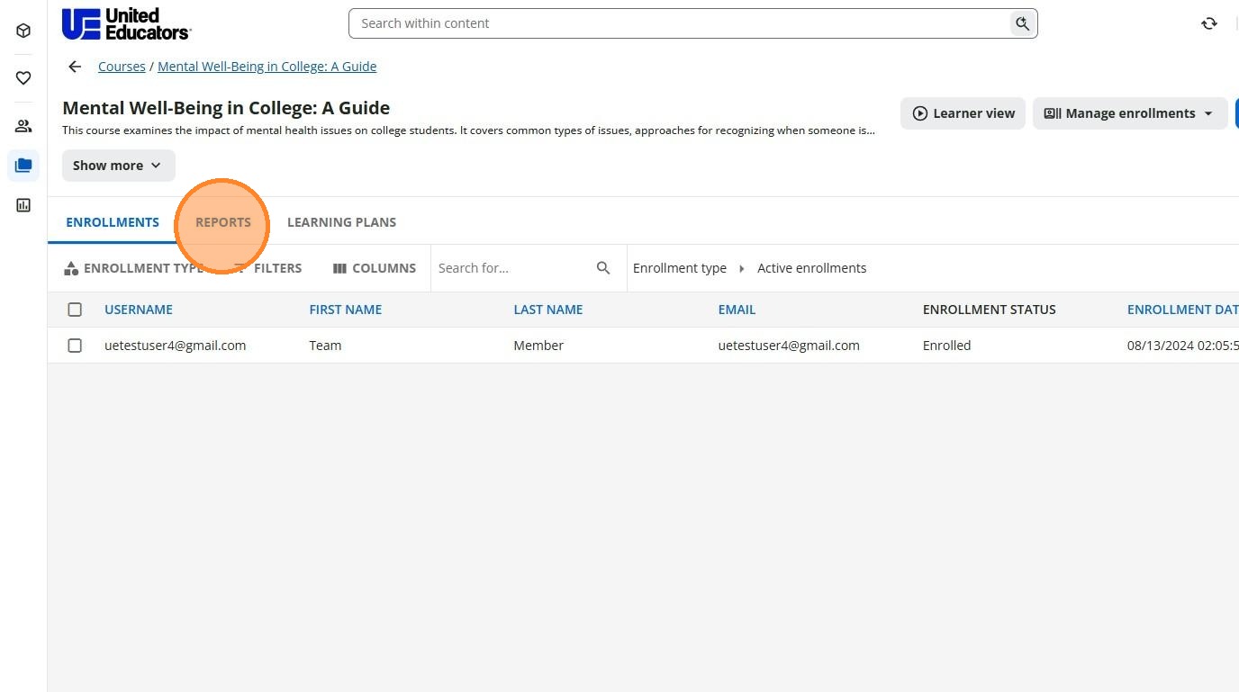This screenshot has width=1239, height=692.
Task: Click the sync refresh icon at top right
Action: 1209,23
